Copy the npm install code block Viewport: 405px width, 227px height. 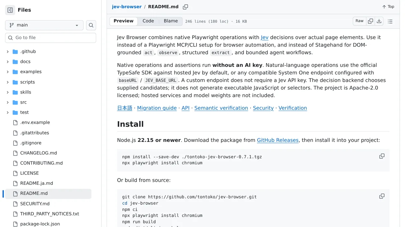[x=382, y=156]
